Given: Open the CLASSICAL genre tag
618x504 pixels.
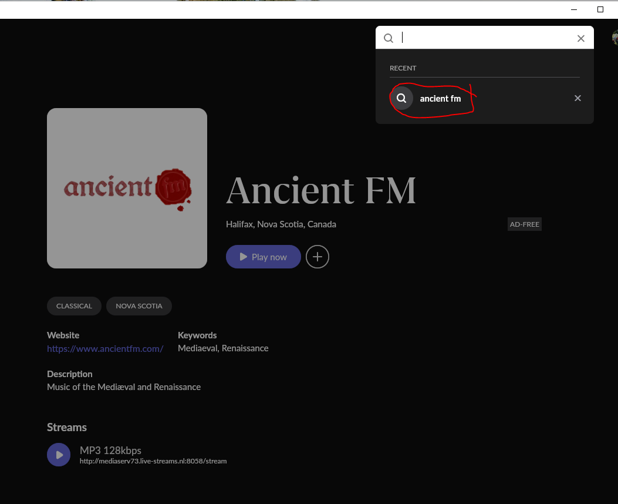Looking at the screenshot, I should [x=74, y=306].
